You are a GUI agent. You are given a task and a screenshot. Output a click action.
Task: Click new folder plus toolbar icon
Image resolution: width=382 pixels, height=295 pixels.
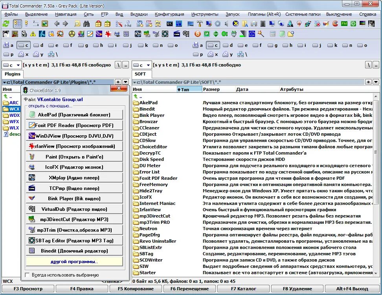click(x=291, y=34)
